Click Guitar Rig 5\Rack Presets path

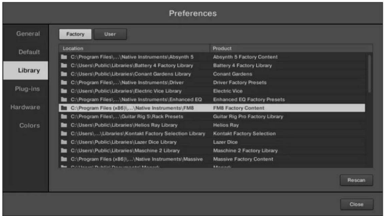(127, 116)
